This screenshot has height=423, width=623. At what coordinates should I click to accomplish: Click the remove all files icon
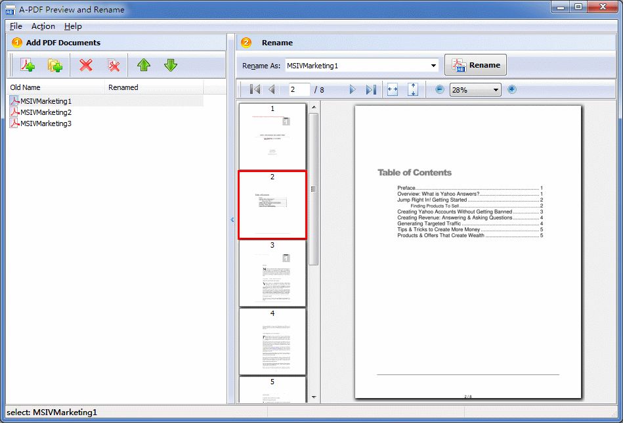point(114,65)
